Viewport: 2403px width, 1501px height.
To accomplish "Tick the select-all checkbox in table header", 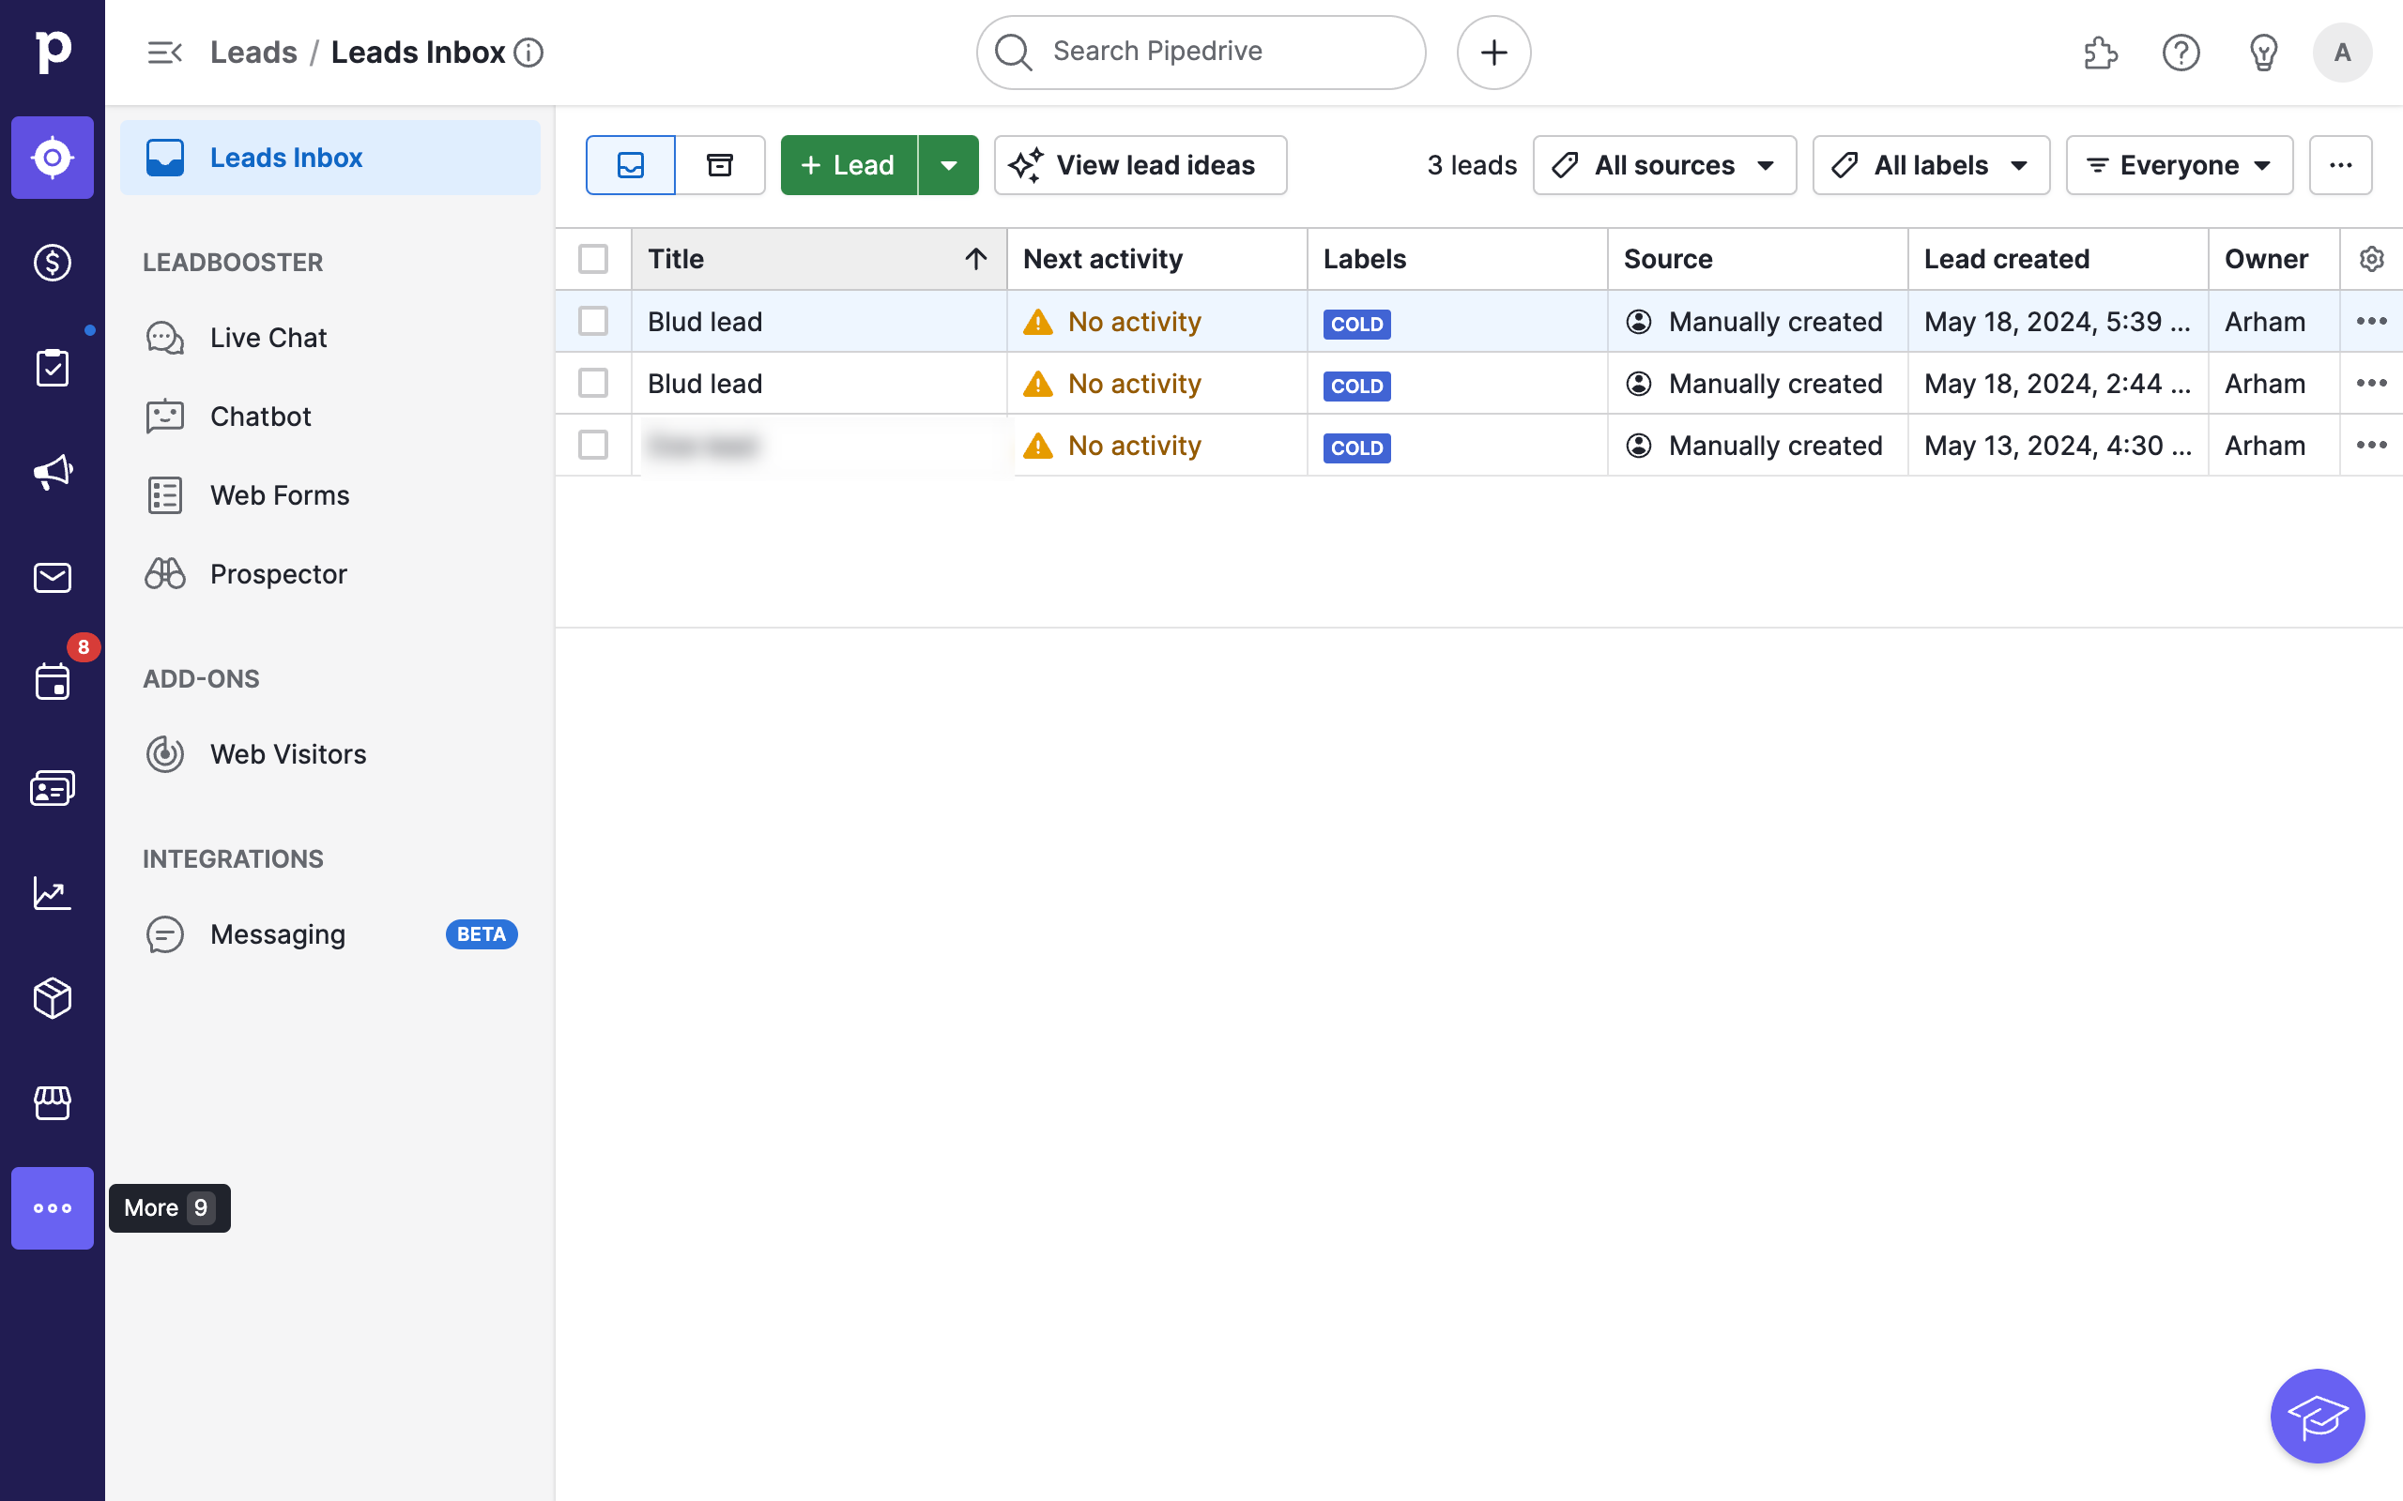I will click(593, 259).
